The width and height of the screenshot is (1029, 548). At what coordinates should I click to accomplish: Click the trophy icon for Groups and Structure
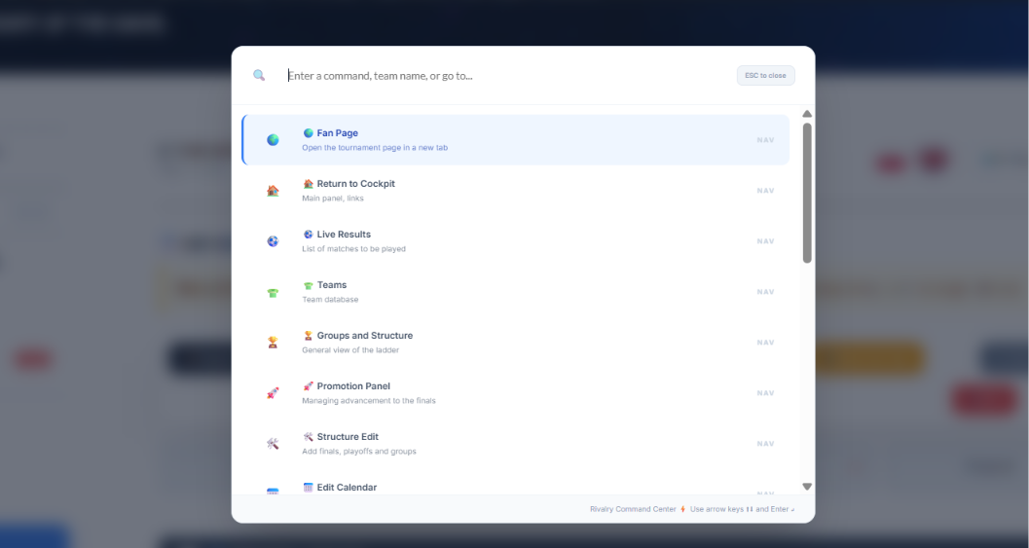[273, 343]
